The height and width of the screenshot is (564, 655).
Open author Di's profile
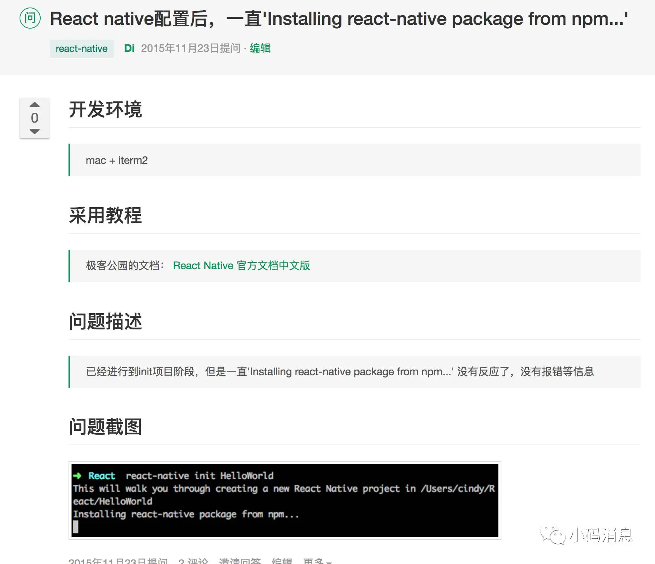tap(129, 48)
